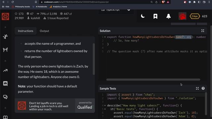Click the Sample Tests vertical scrollbar
This screenshot has height=119, width=212.
[206, 103]
